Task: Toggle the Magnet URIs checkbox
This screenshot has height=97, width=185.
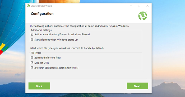Action: [32, 63]
